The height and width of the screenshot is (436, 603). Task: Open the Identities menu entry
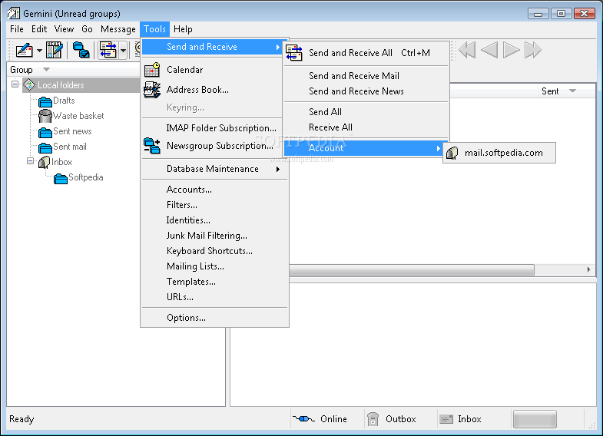(x=215, y=220)
